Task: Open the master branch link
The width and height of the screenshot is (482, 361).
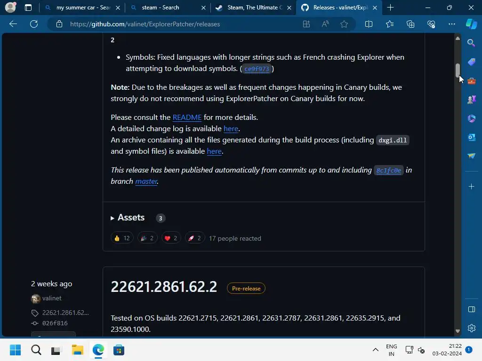Action: coord(146,181)
